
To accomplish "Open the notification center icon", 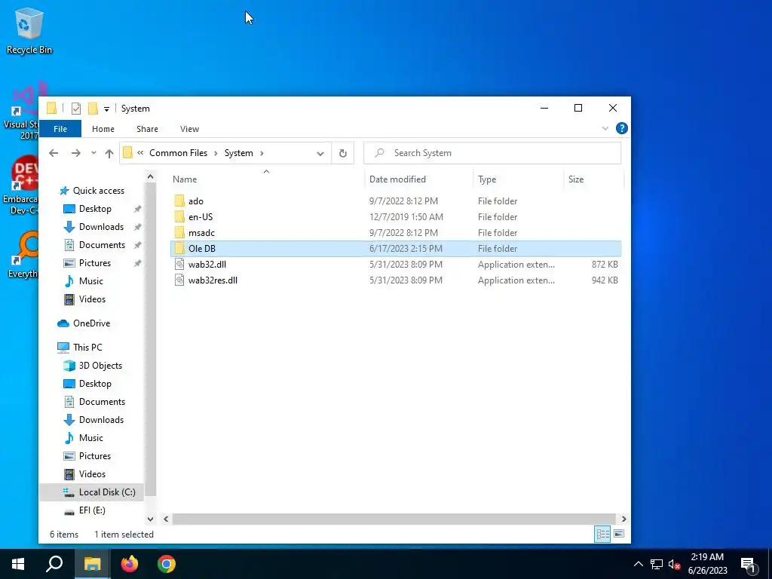I will point(749,565).
